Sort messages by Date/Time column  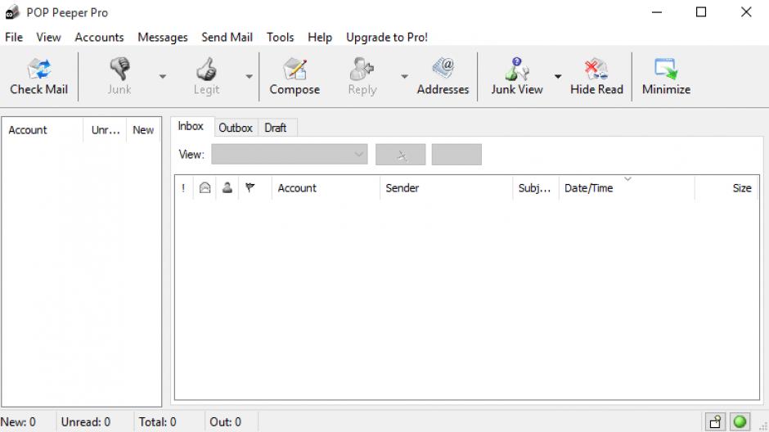pos(627,188)
